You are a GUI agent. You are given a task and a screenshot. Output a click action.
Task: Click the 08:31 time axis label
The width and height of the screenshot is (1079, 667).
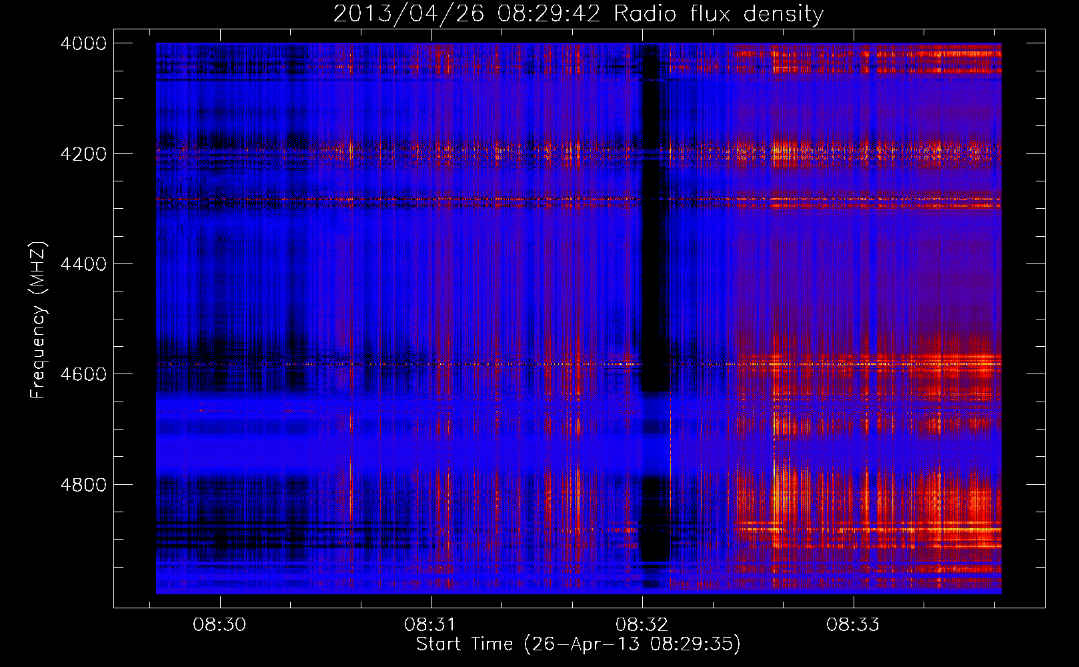(x=431, y=625)
